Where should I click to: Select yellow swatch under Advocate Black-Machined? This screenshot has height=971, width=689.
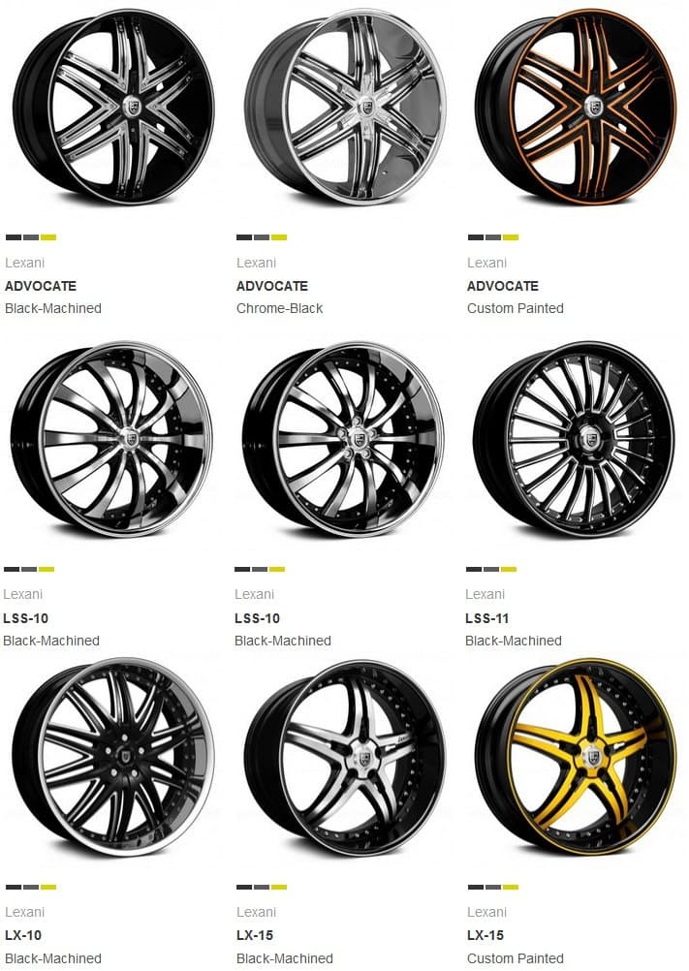pos(48,237)
